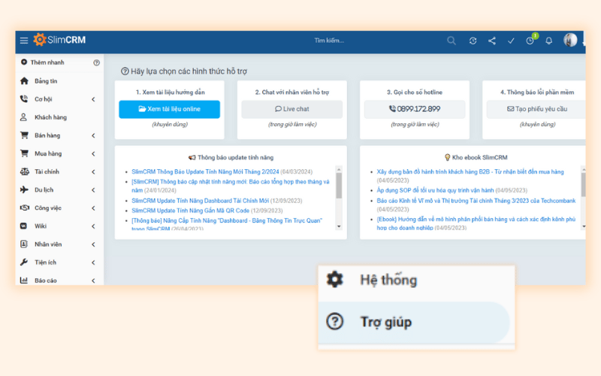Click the Tiện ích wrench icon
The image size is (601, 376).
24,262
